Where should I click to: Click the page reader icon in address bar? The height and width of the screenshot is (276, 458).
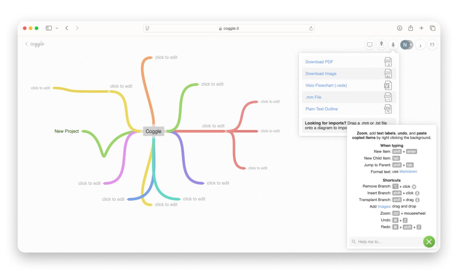point(147,28)
